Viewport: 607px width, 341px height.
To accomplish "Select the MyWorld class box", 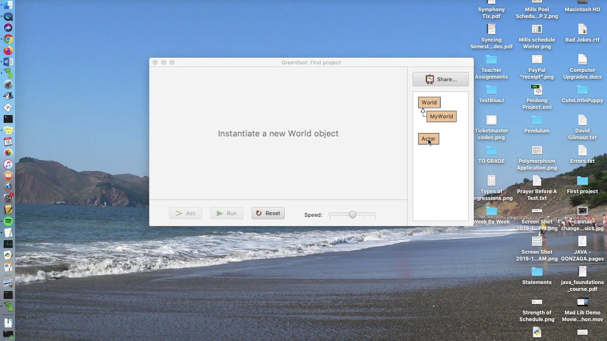I will point(441,117).
